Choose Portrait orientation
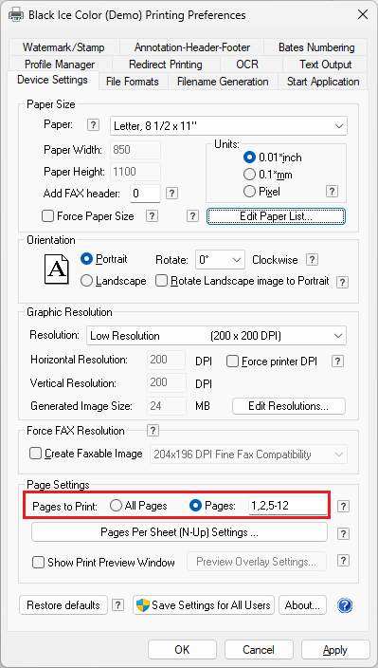 [86, 259]
